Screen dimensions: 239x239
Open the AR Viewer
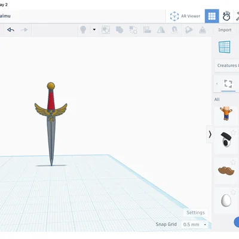[x=185, y=16]
